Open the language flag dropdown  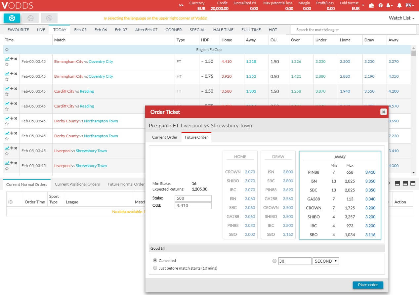click(410, 6)
